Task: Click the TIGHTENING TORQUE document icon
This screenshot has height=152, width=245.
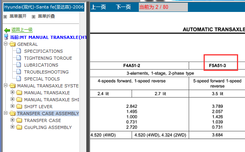Action: click(x=19, y=58)
